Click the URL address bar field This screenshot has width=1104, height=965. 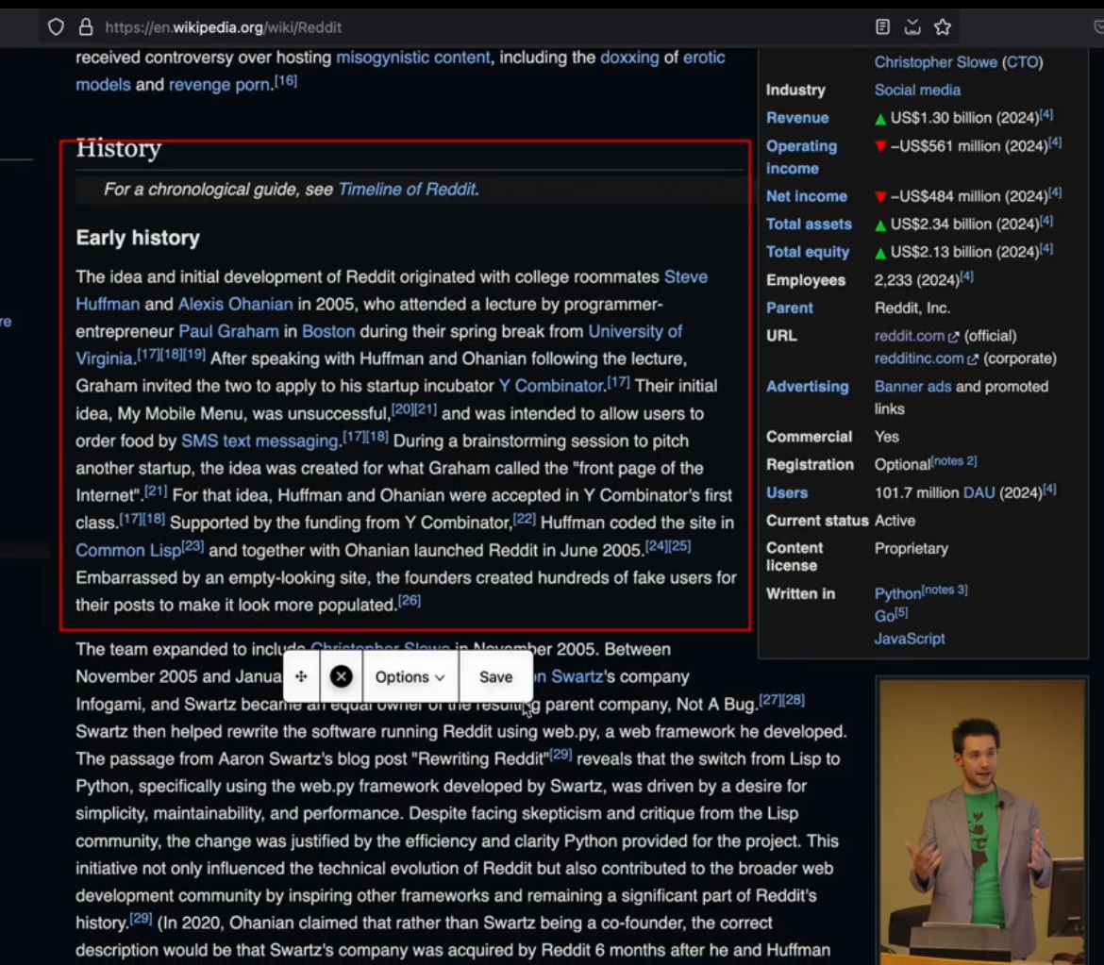[478, 27]
